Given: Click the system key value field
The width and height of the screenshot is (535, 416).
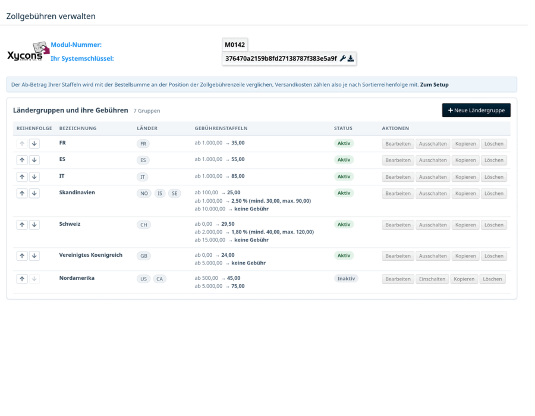Looking at the screenshot, I should pyautogui.click(x=289, y=58).
